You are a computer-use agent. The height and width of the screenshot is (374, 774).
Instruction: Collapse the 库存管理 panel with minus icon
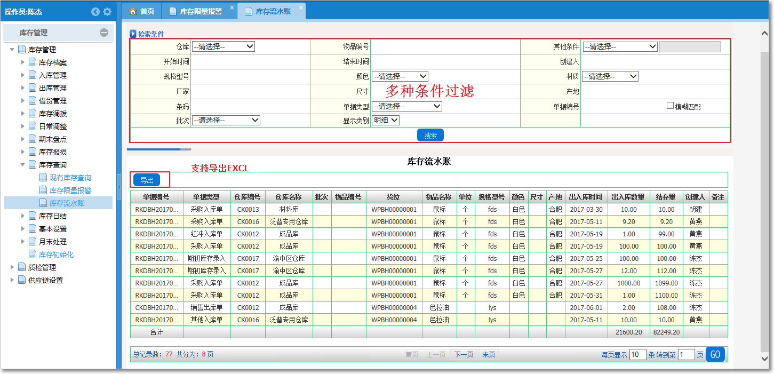104,33
